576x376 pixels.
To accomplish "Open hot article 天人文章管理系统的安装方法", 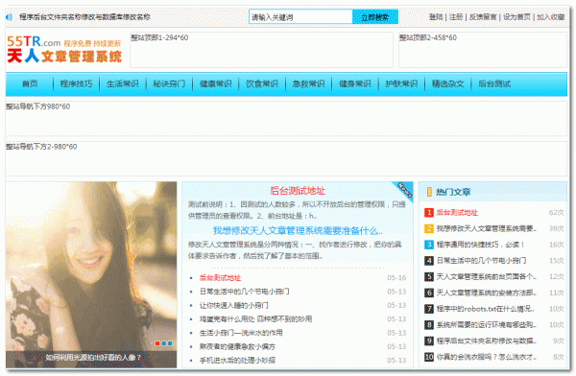I will [x=487, y=293].
